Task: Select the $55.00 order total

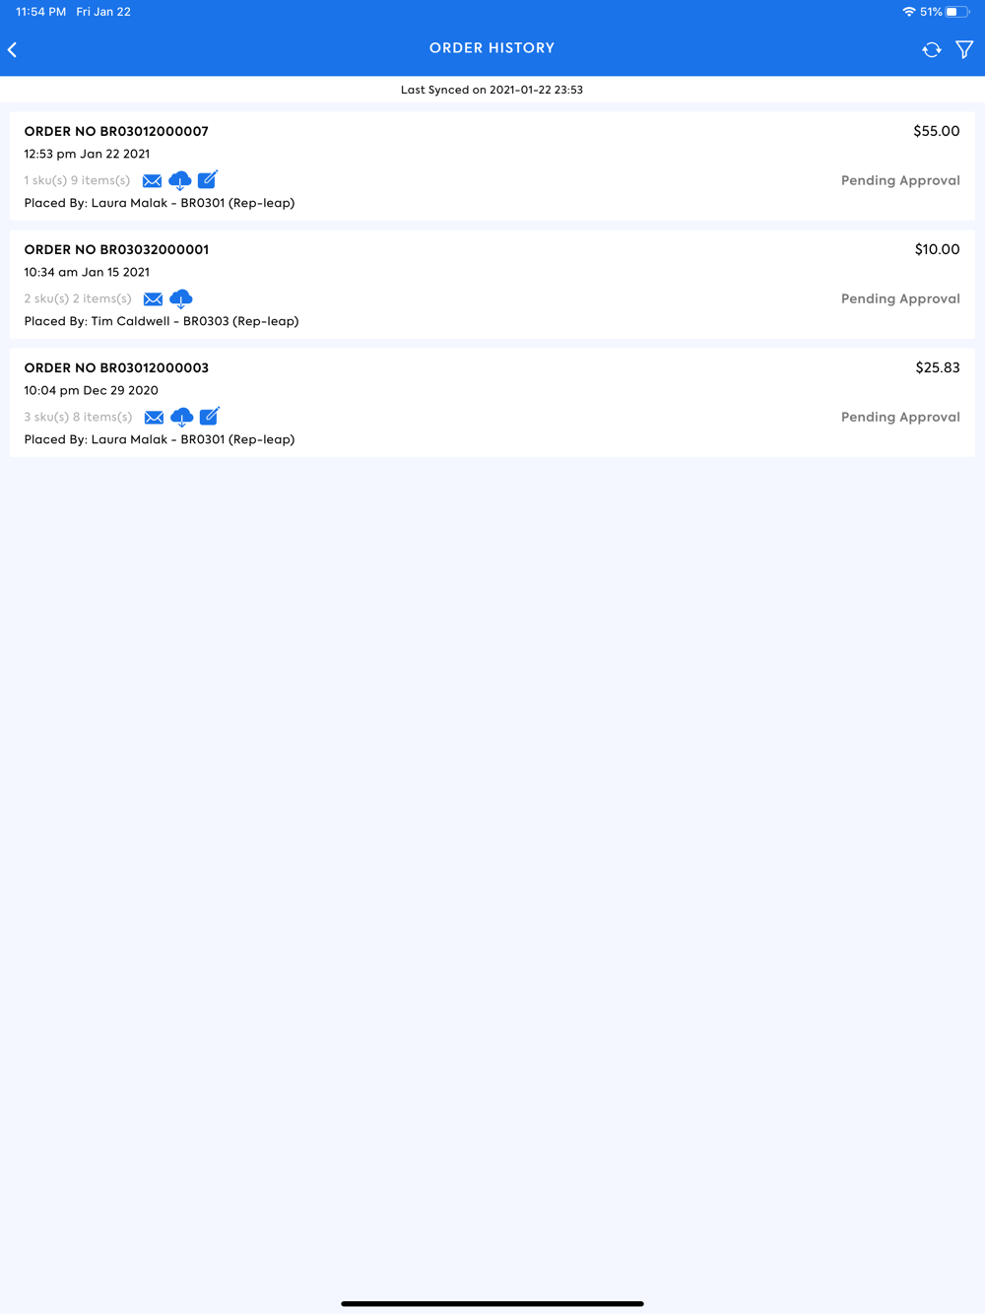Action: pos(936,131)
